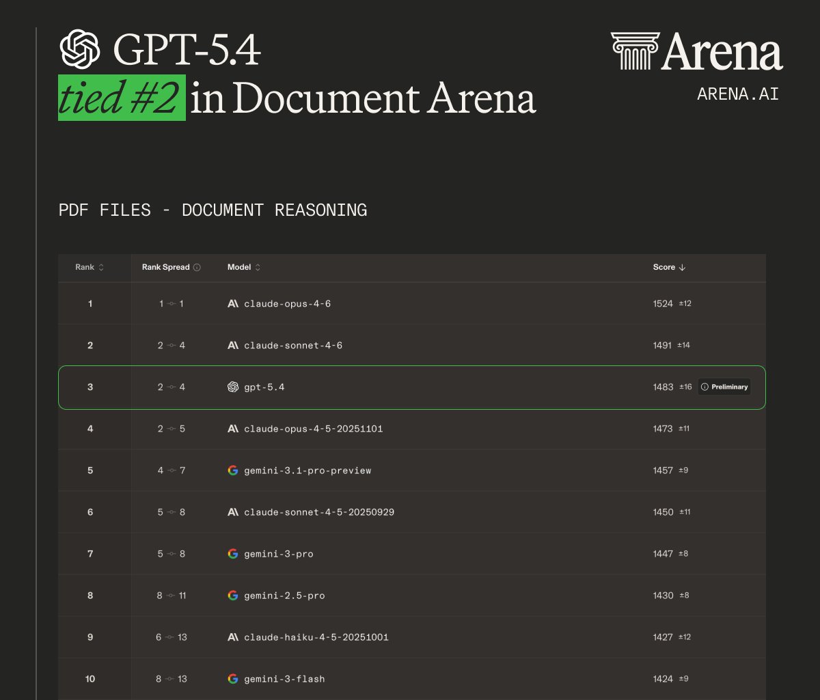Click the 'PDF FILES - DOCUMENT REASONING' heading

tap(213, 210)
